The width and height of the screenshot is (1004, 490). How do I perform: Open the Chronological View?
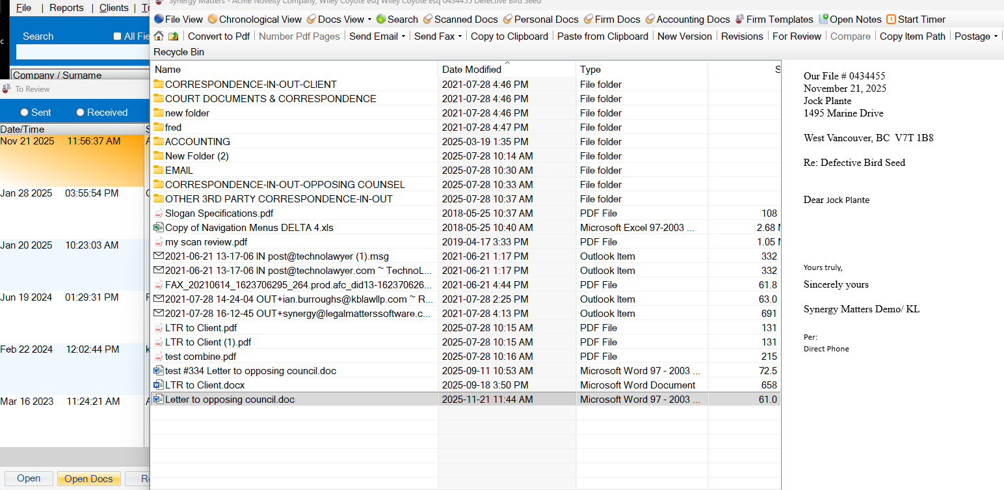[x=255, y=20]
